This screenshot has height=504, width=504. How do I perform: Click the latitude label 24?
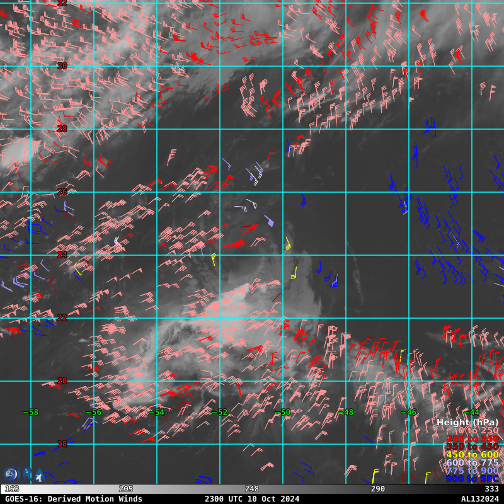(x=62, y=255)
